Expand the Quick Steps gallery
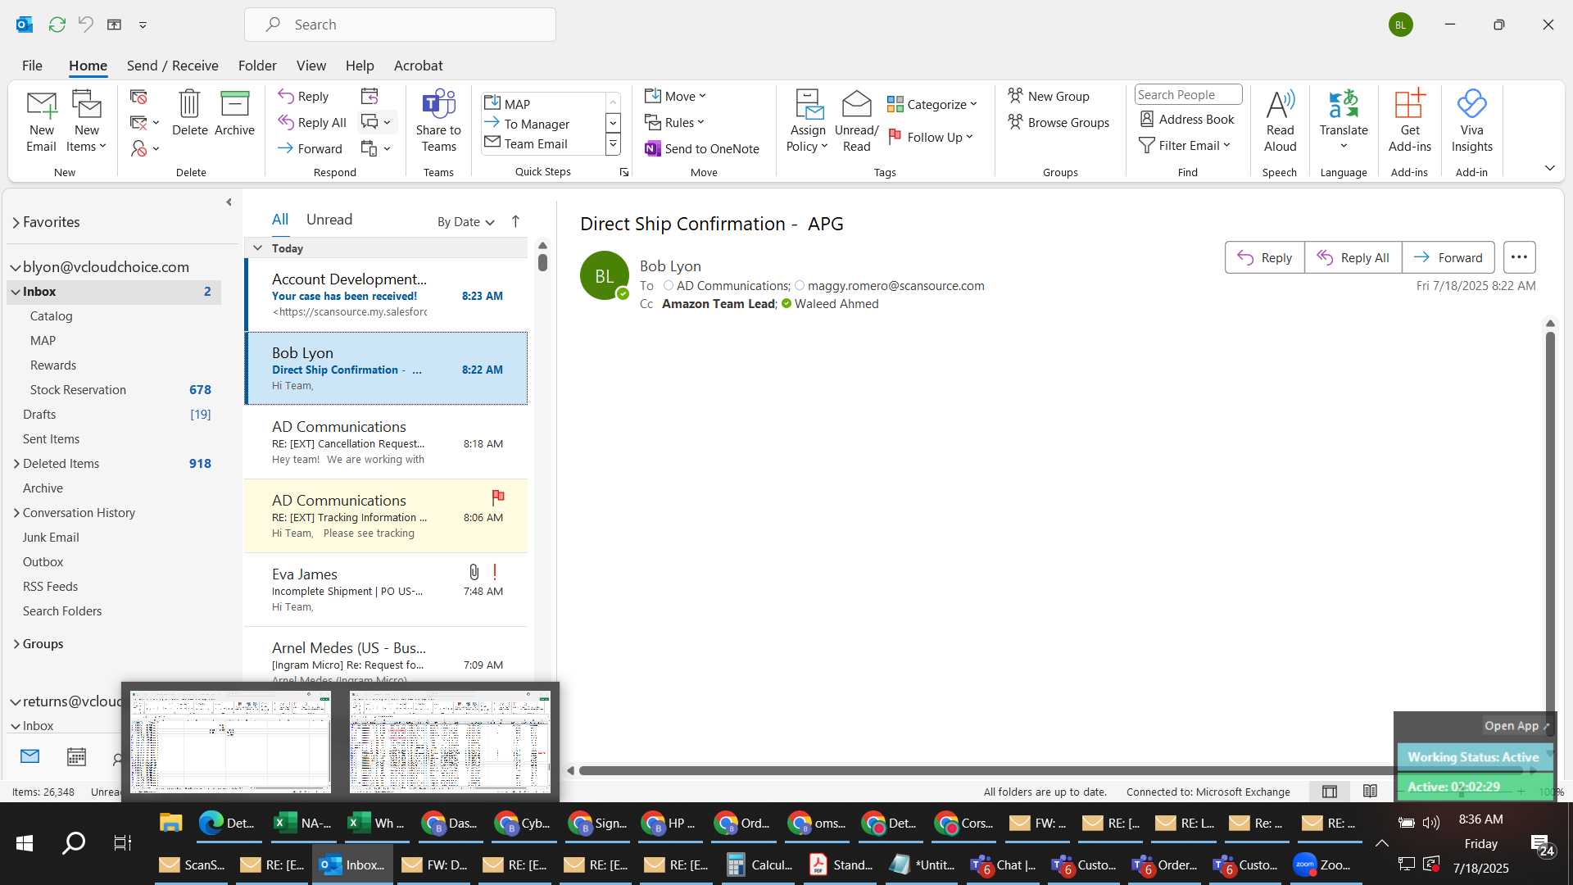 (x=613, y=144)
